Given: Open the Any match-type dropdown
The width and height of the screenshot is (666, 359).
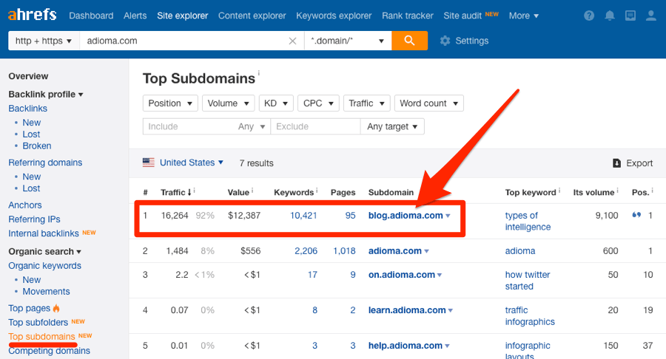Looking at the screenshot, I should 252,126.
